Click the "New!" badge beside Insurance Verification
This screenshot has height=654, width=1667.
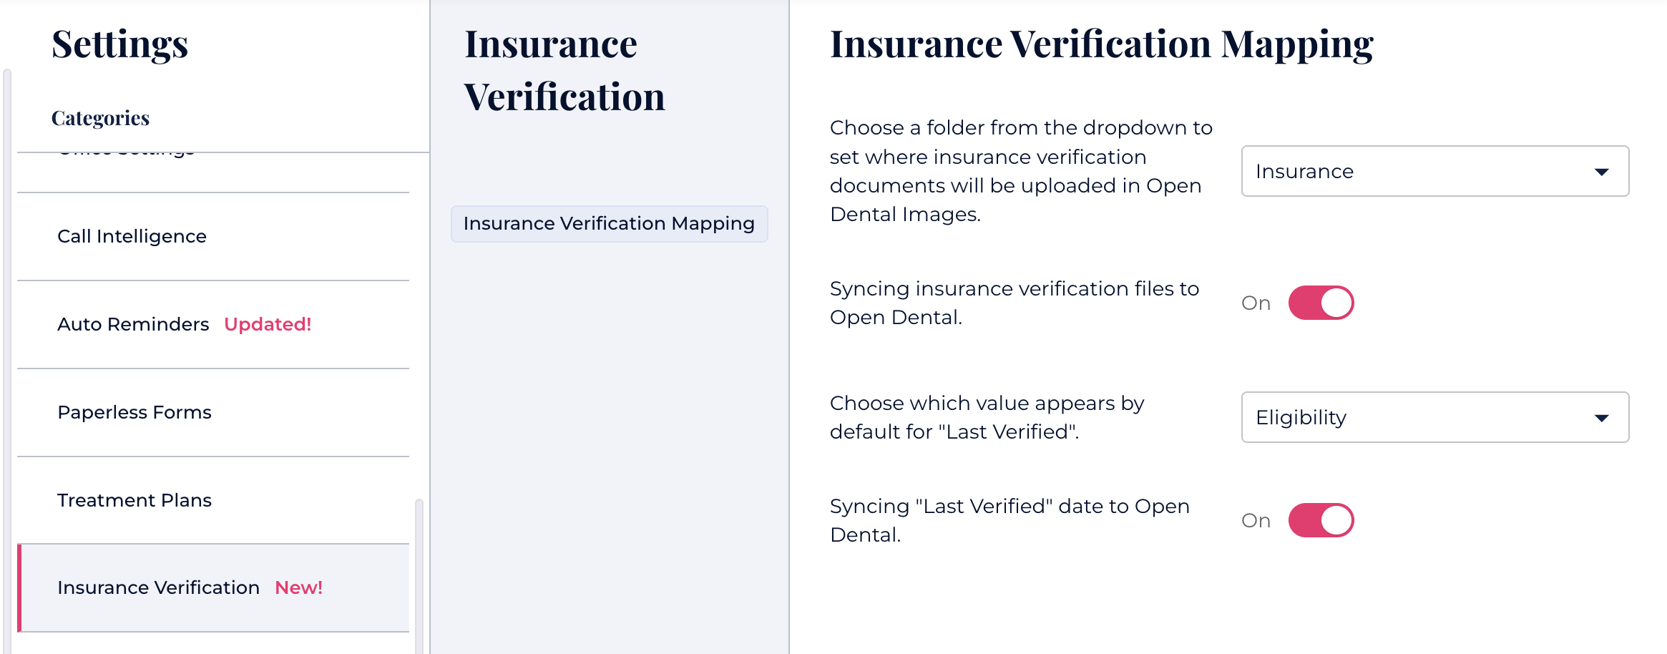pyautogui.click(x=298, y=587)
